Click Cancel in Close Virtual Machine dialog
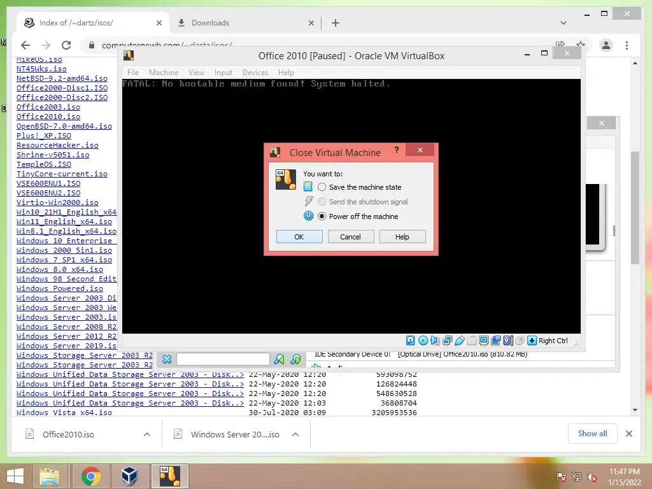 (x=351, y=237)
